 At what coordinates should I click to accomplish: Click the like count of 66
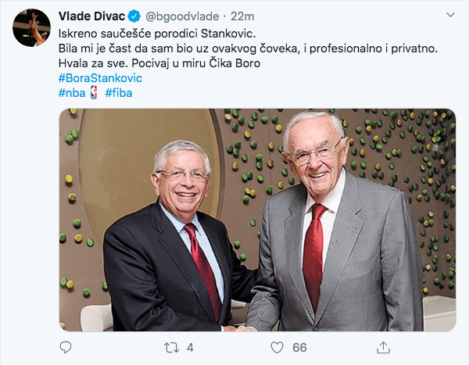point(299,345)
